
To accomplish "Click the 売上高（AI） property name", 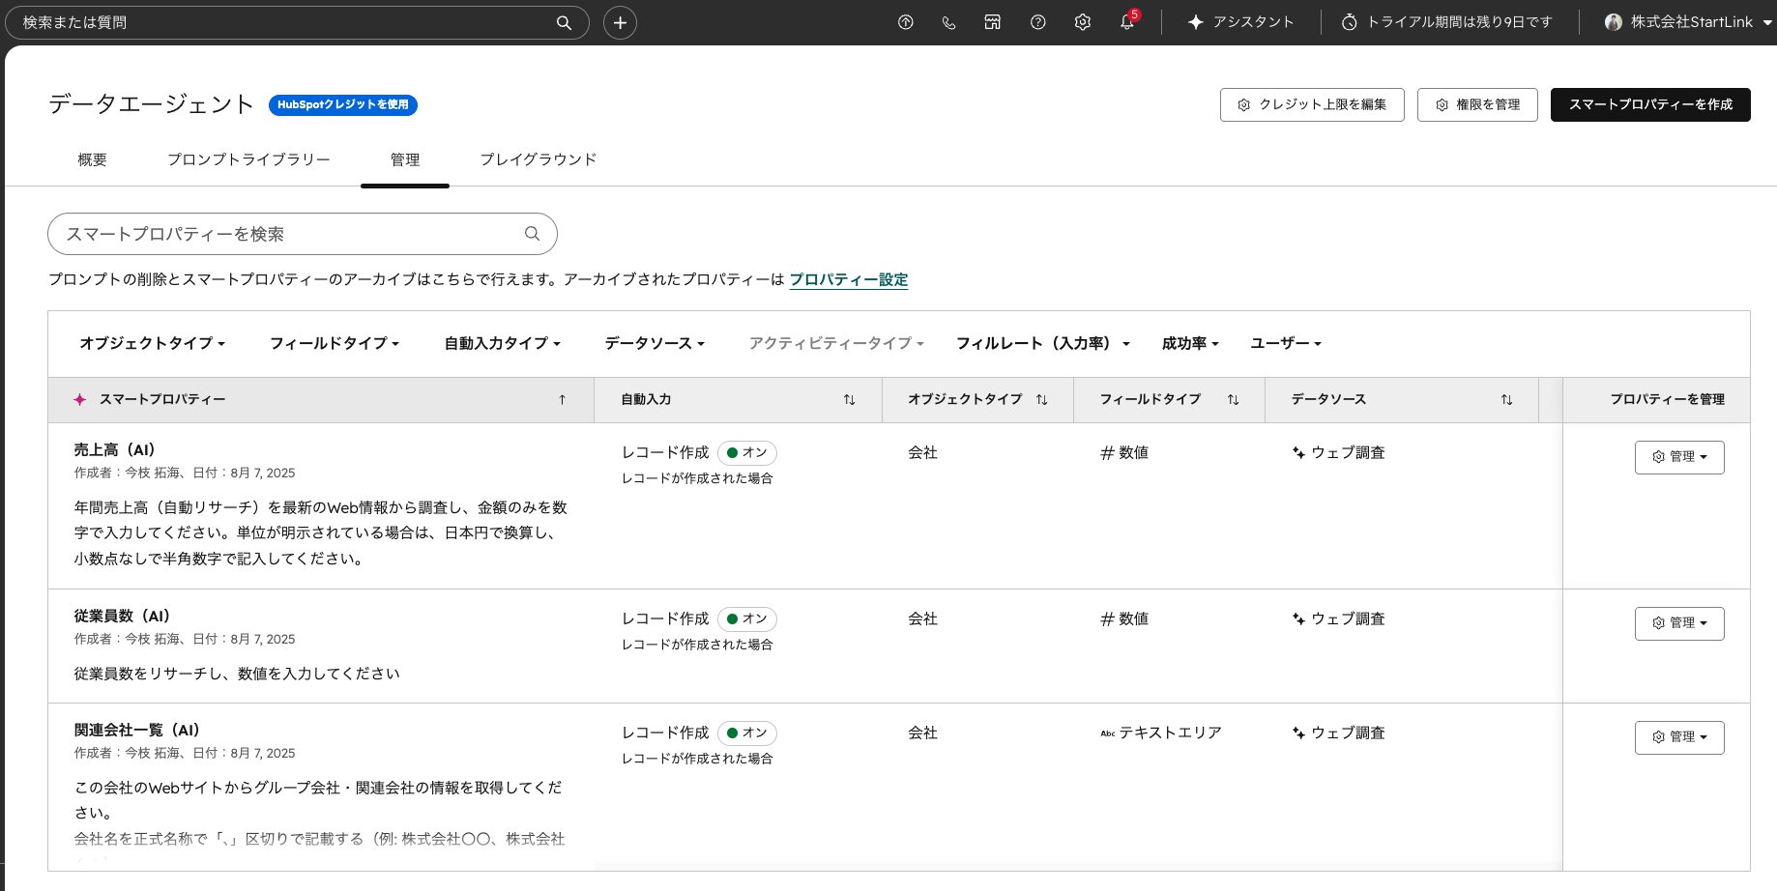I will 114,449.
